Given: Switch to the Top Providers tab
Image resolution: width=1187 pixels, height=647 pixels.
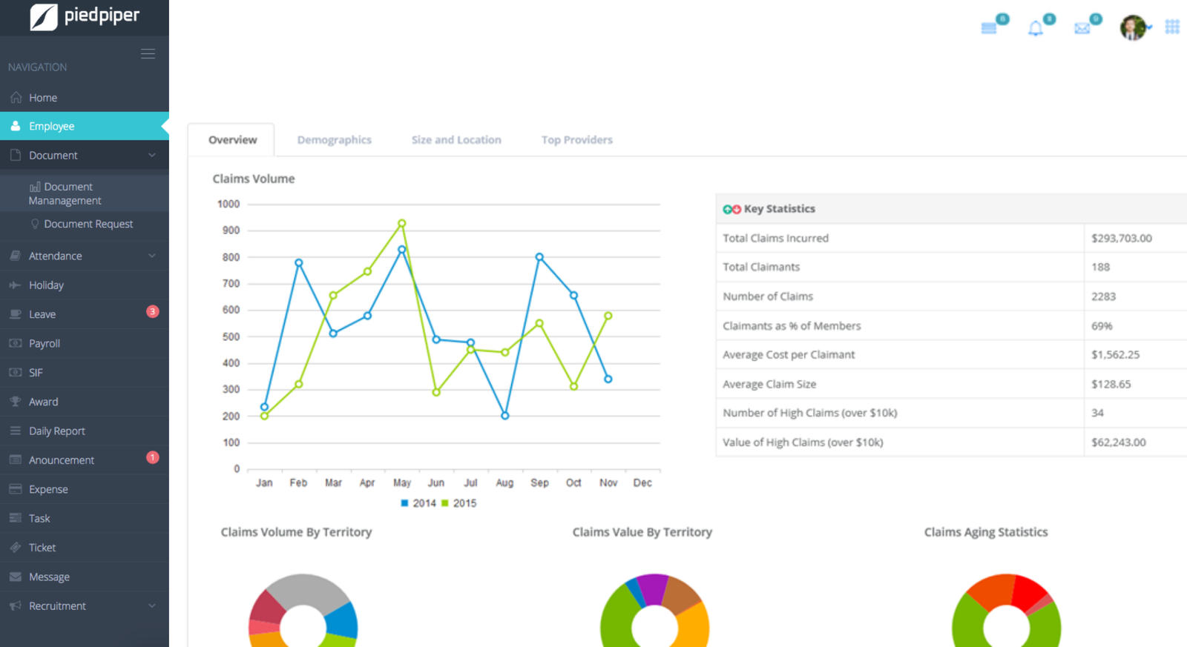Looking at the screenshot, I should point(576,140).
